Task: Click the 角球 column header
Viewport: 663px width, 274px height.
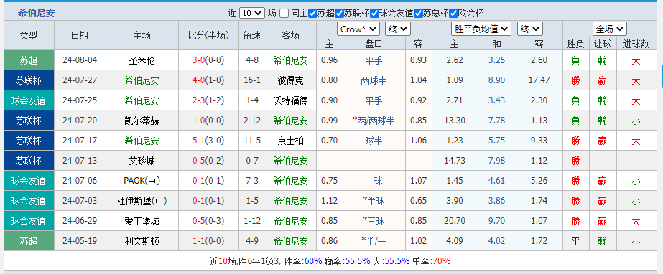Action: [x=252, y=35]
